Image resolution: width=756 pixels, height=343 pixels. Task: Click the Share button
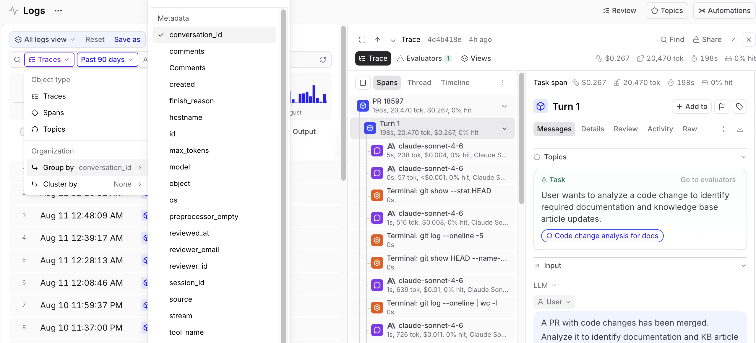707,40
